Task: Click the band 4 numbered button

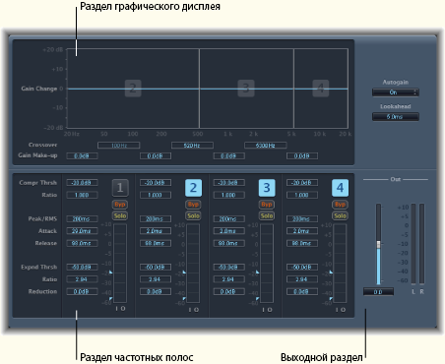Action: 340,188
